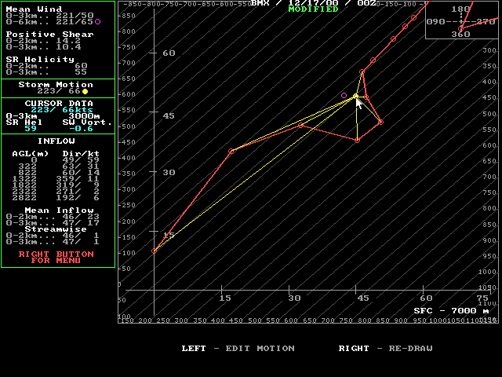The height and width of the screenshot is (377, 502).
Task: Click the lowest red point of the hodograph loop
Action: coord(358,140)
